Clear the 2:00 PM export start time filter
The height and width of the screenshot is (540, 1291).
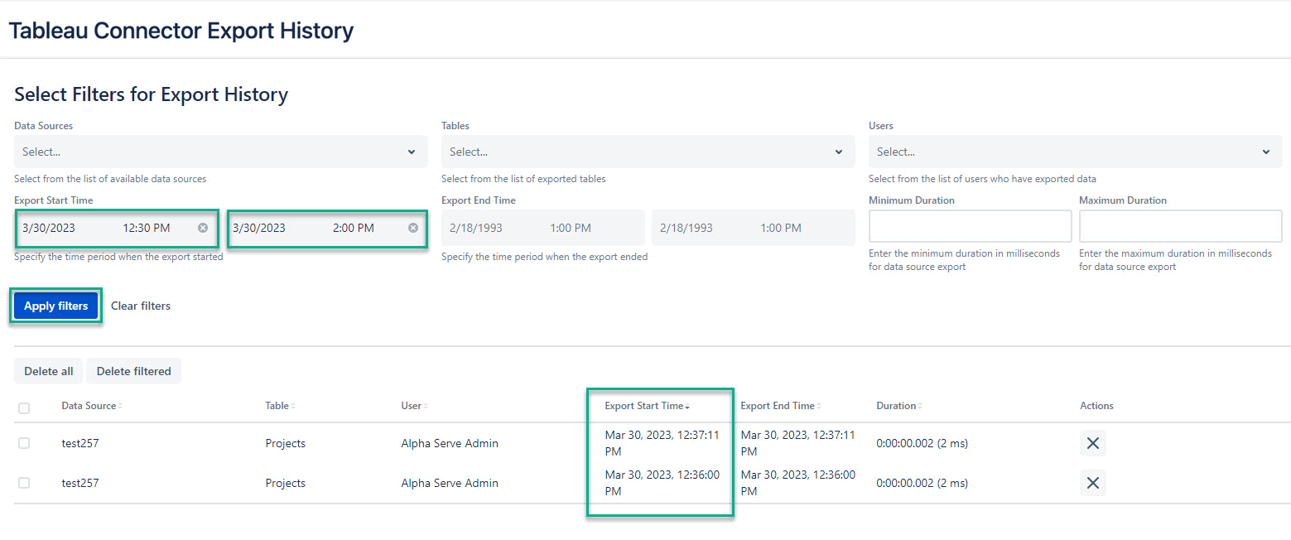pos(413,228)
